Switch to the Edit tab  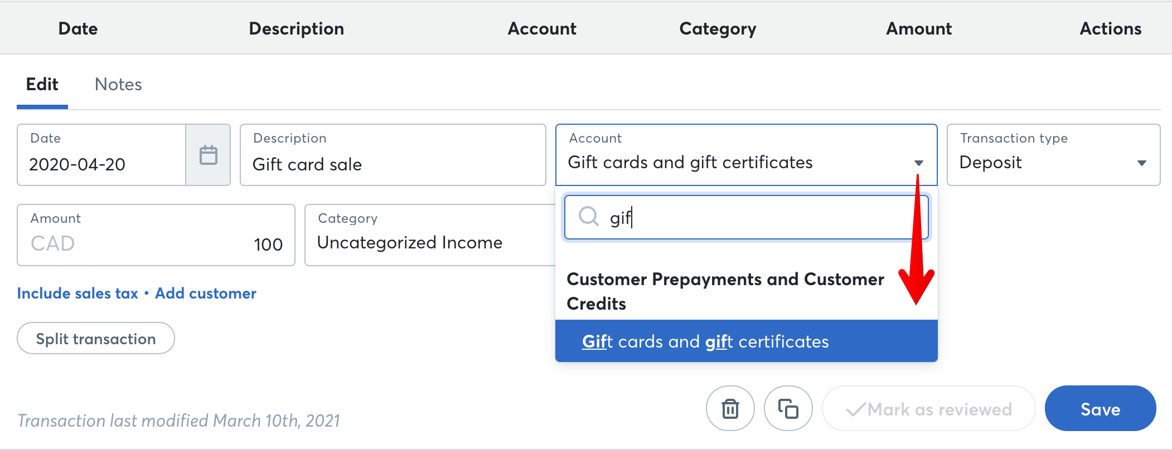42,85
